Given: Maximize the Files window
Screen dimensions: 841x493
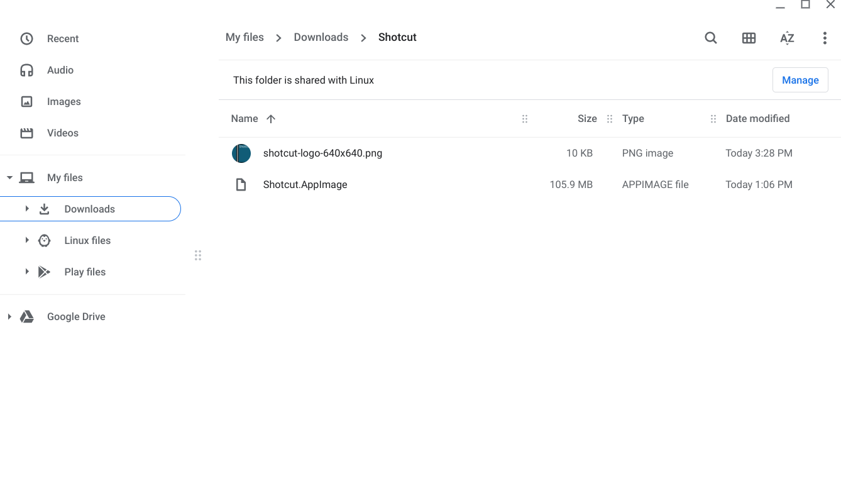Looking at the screenshot, I should [805, 4].
